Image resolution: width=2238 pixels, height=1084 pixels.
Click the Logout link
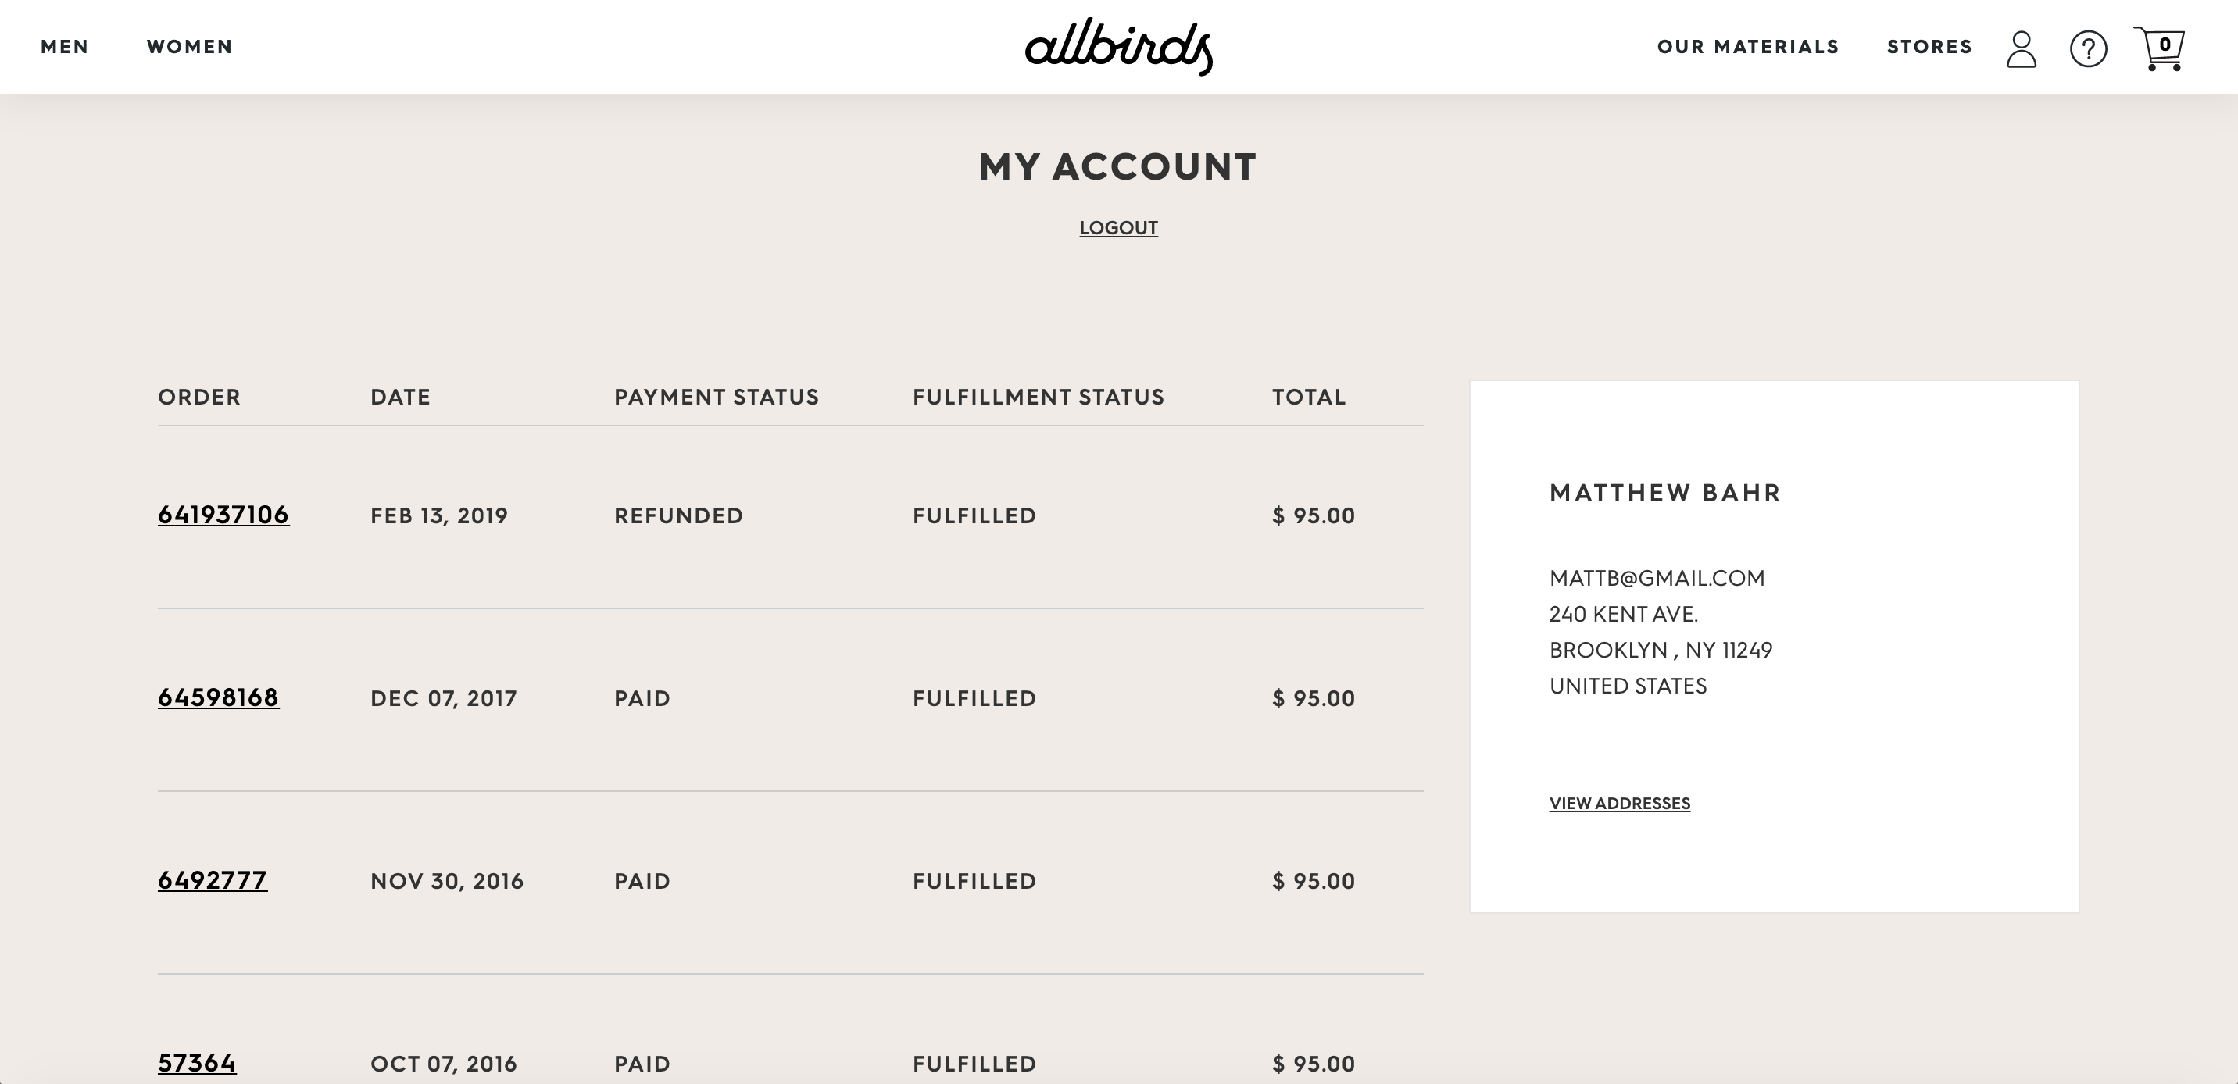click(x=1118, y=227)
